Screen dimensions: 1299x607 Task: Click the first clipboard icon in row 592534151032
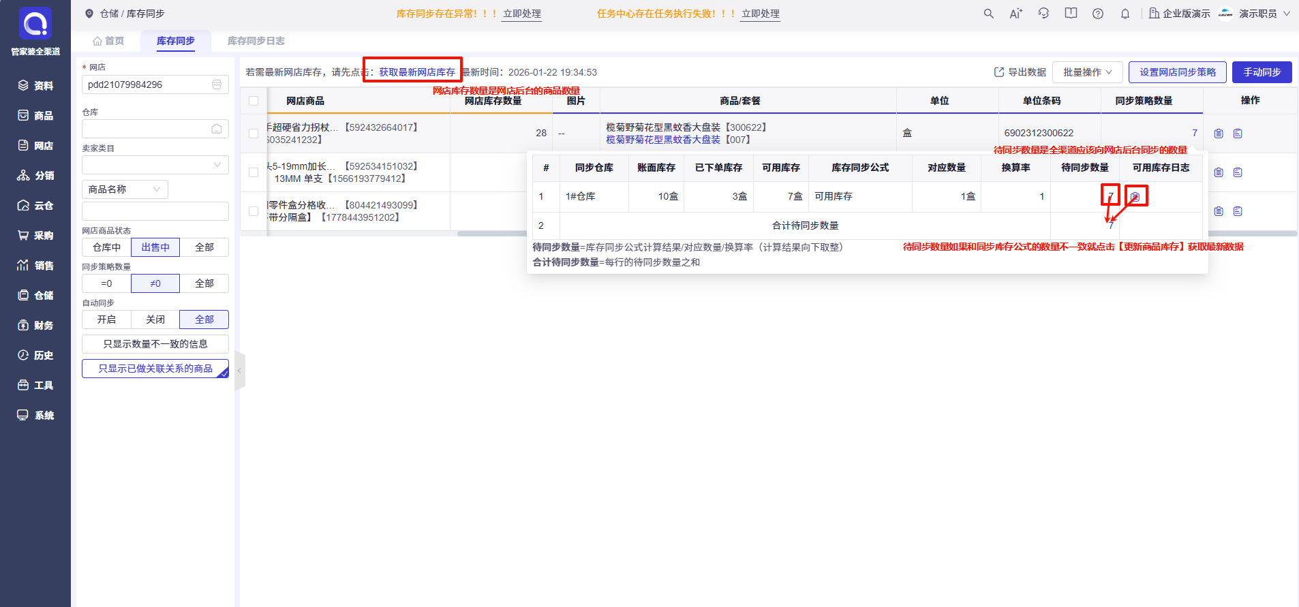click(x=1219, y=172)
